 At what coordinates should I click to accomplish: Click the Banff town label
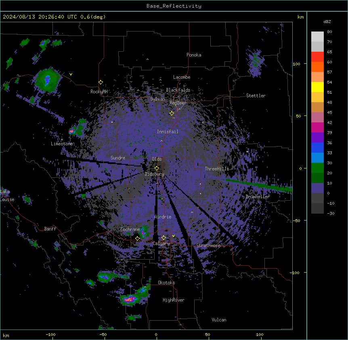(x=50, y=229)
